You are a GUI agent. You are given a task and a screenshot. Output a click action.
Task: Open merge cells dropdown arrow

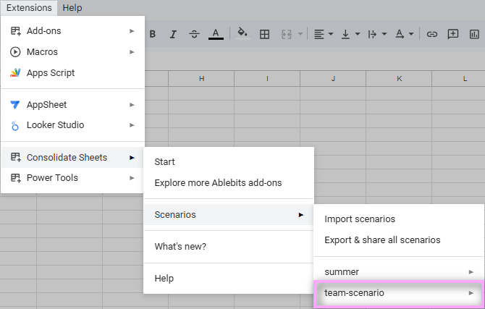pyautogui.click(x=300, y=34)
